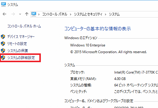
Task: Click the Microsoft Corporation copyright line
Action: 108,52
